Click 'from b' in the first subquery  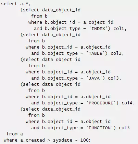pos(39,16)
